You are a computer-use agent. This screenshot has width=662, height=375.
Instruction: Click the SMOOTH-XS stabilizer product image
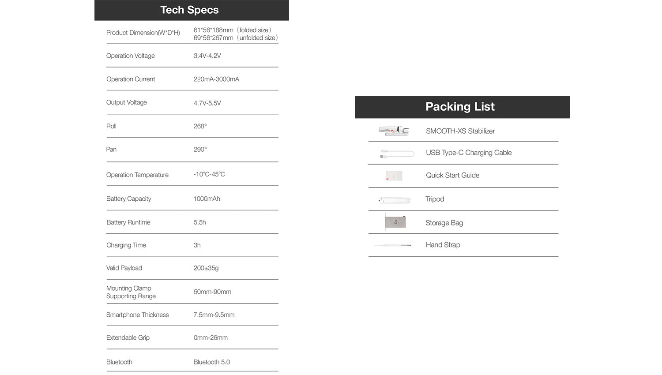pos(394,130)
